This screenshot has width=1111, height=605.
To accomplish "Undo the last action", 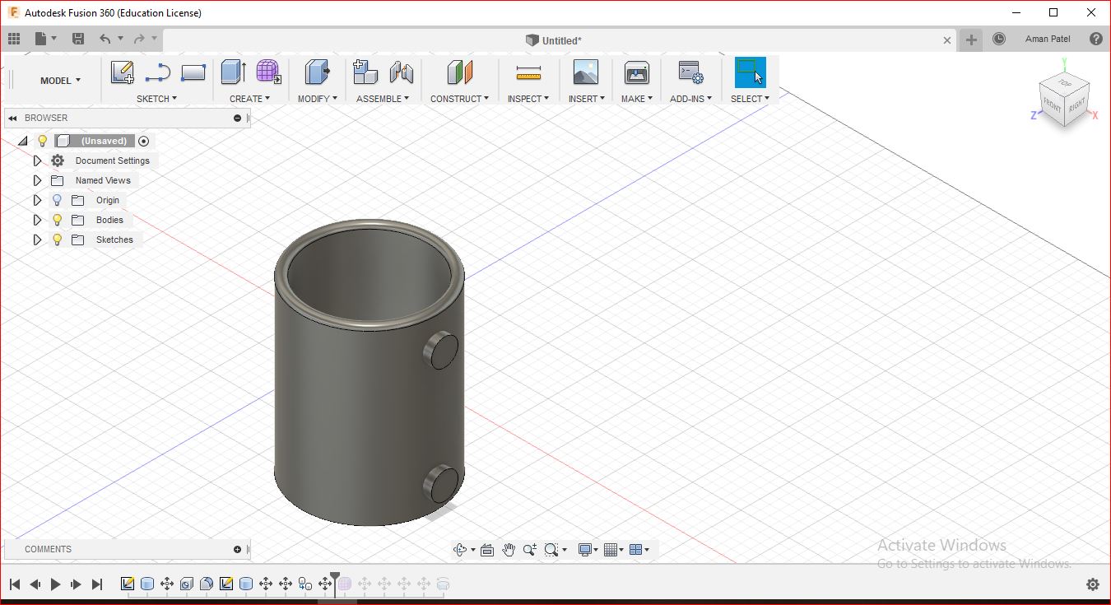I will coord(105,39).
